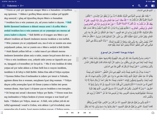Play the chapter audio
The height and width of the screenshot is (118, 157).
tap(78, 113)
